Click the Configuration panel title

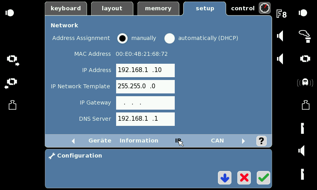point(80,156)
